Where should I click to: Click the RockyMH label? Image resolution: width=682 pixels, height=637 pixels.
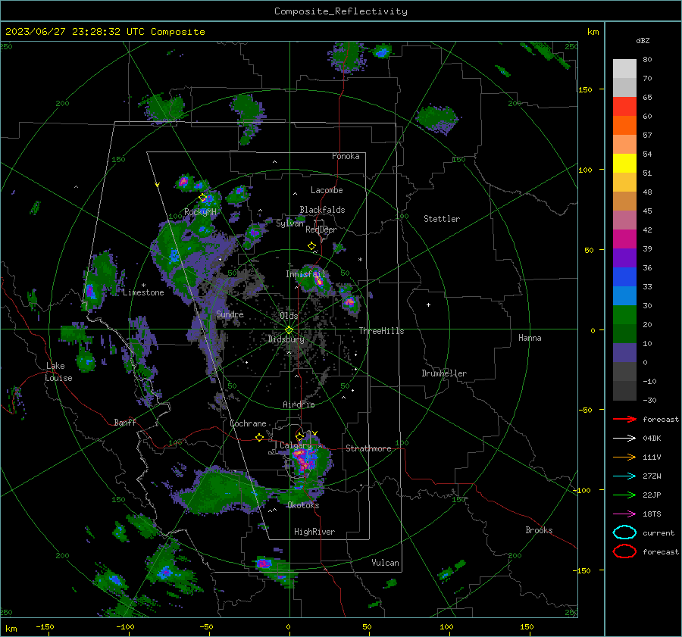200,212
